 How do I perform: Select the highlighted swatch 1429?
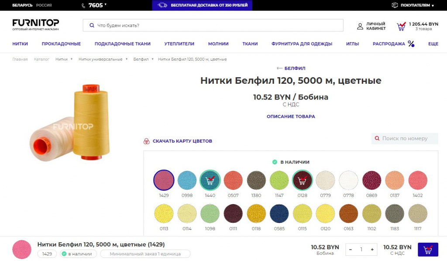164,180
